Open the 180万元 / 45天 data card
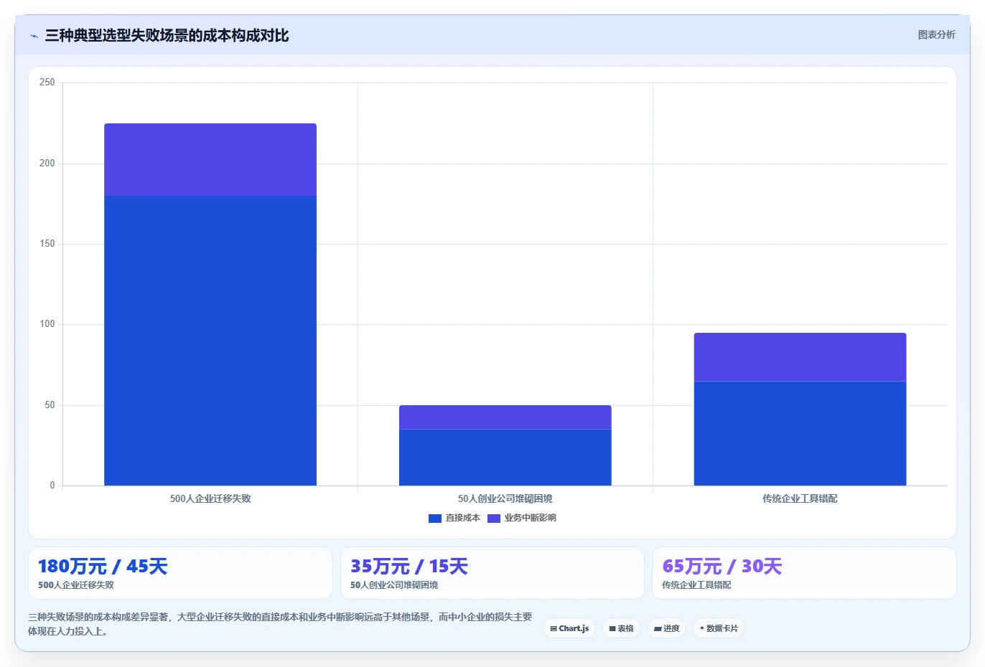The width and height of the screenshot is (985, 667). click(180, 573)
